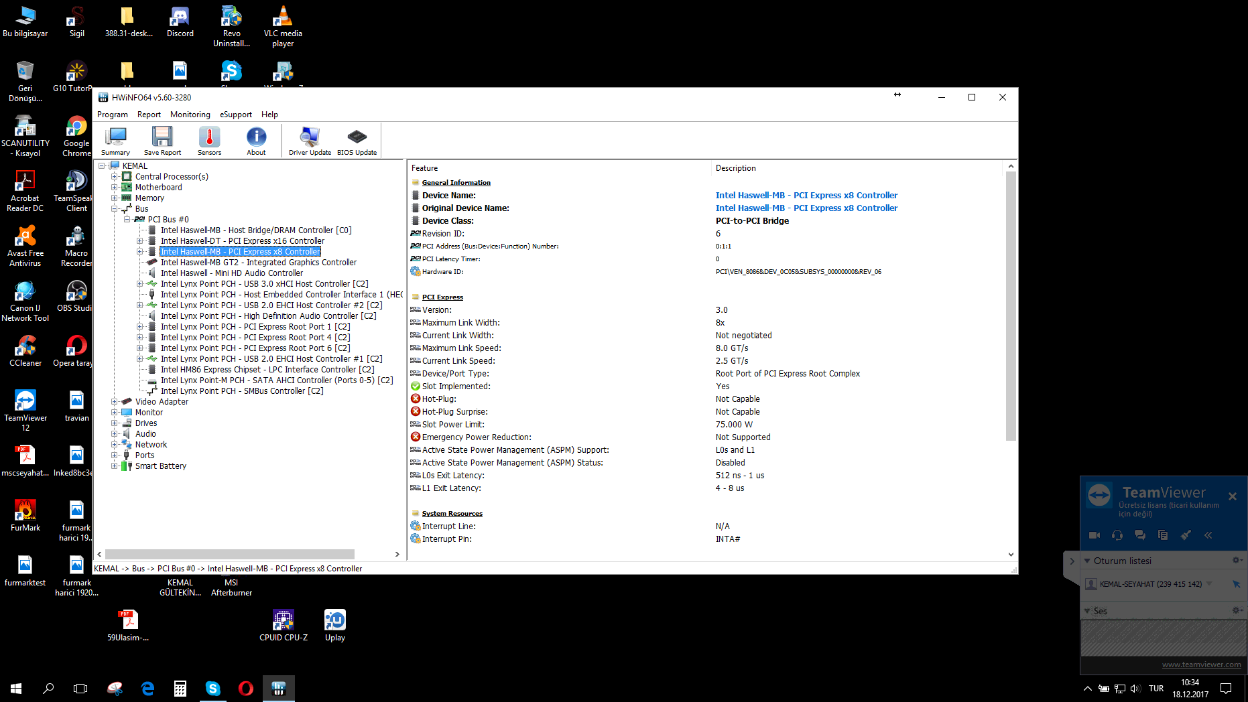Screen dimensions: 1248x702
Task: Expand the Central Processor(s) tree node
Action: (x=114, y=177)
